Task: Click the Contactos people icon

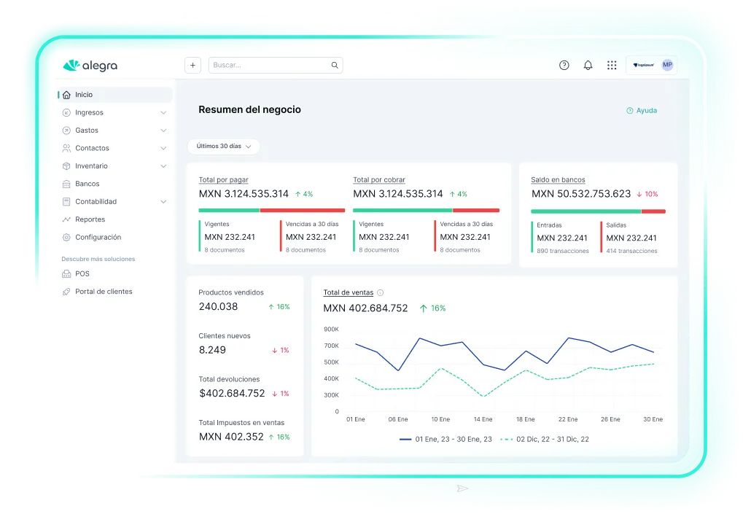Action: (66, 148)
